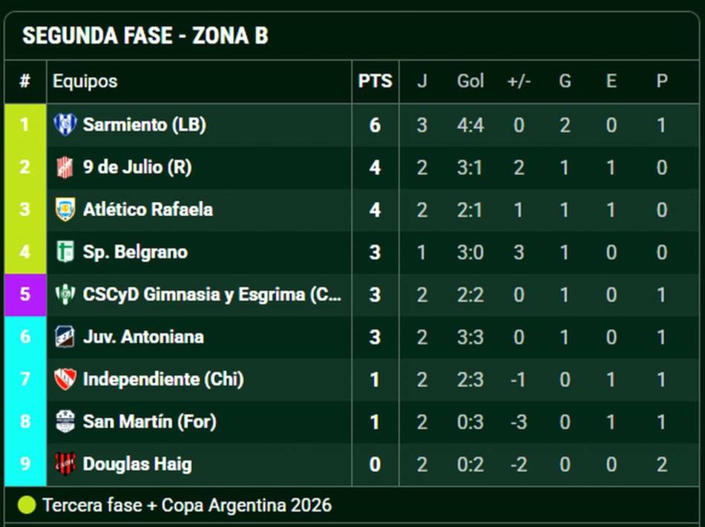This screenshot has width=705, height=527.
Task: Open the Sarmiento (LB) team link
Action: 144,125
